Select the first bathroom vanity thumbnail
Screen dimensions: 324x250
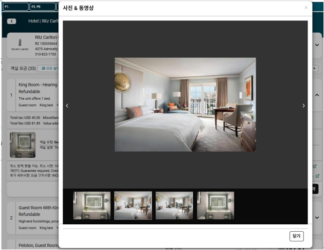[92, 205]
